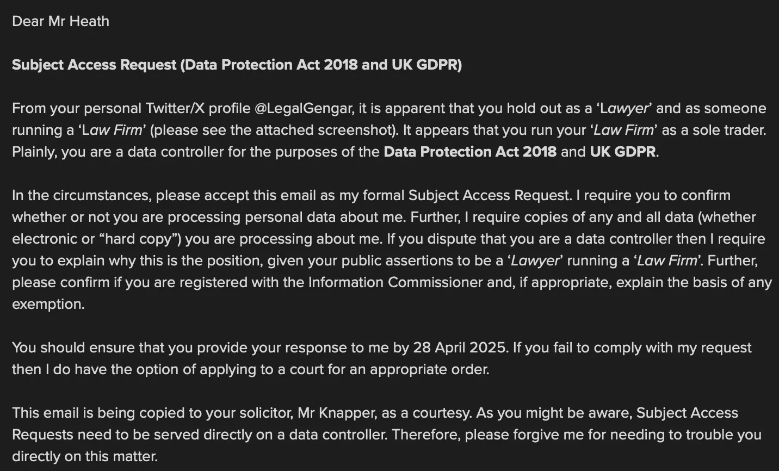Click the @LegalGengar Twitter handle
This screenshot has height=471, width=779.
pyautogui.click(x=304, y=108)
